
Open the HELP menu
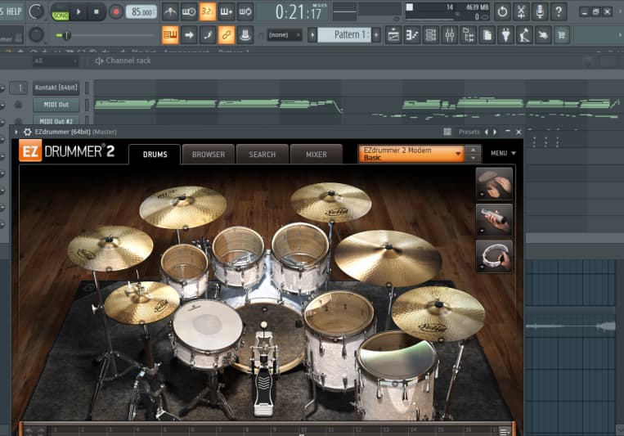click(14, 11)
